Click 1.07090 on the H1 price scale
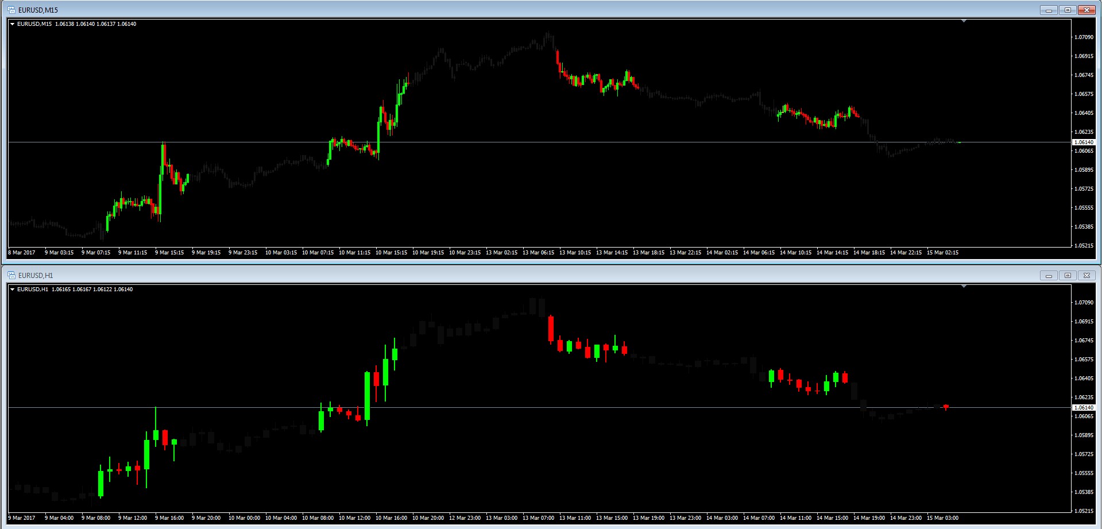 [1084, 303]
